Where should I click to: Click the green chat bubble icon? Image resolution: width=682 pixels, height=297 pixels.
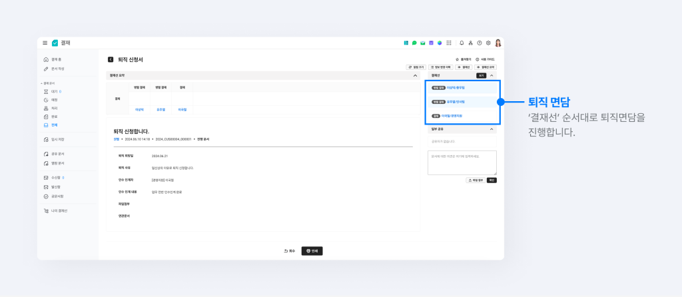click(x=414, y=43)
